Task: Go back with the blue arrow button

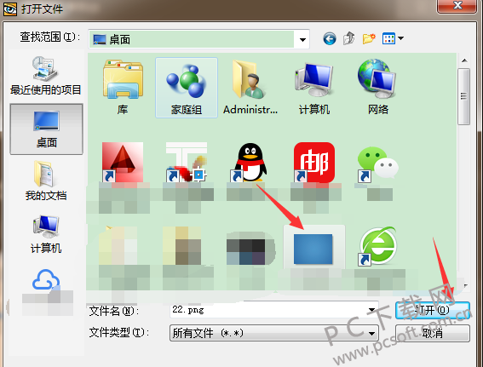Action: [x=330, y=39]
